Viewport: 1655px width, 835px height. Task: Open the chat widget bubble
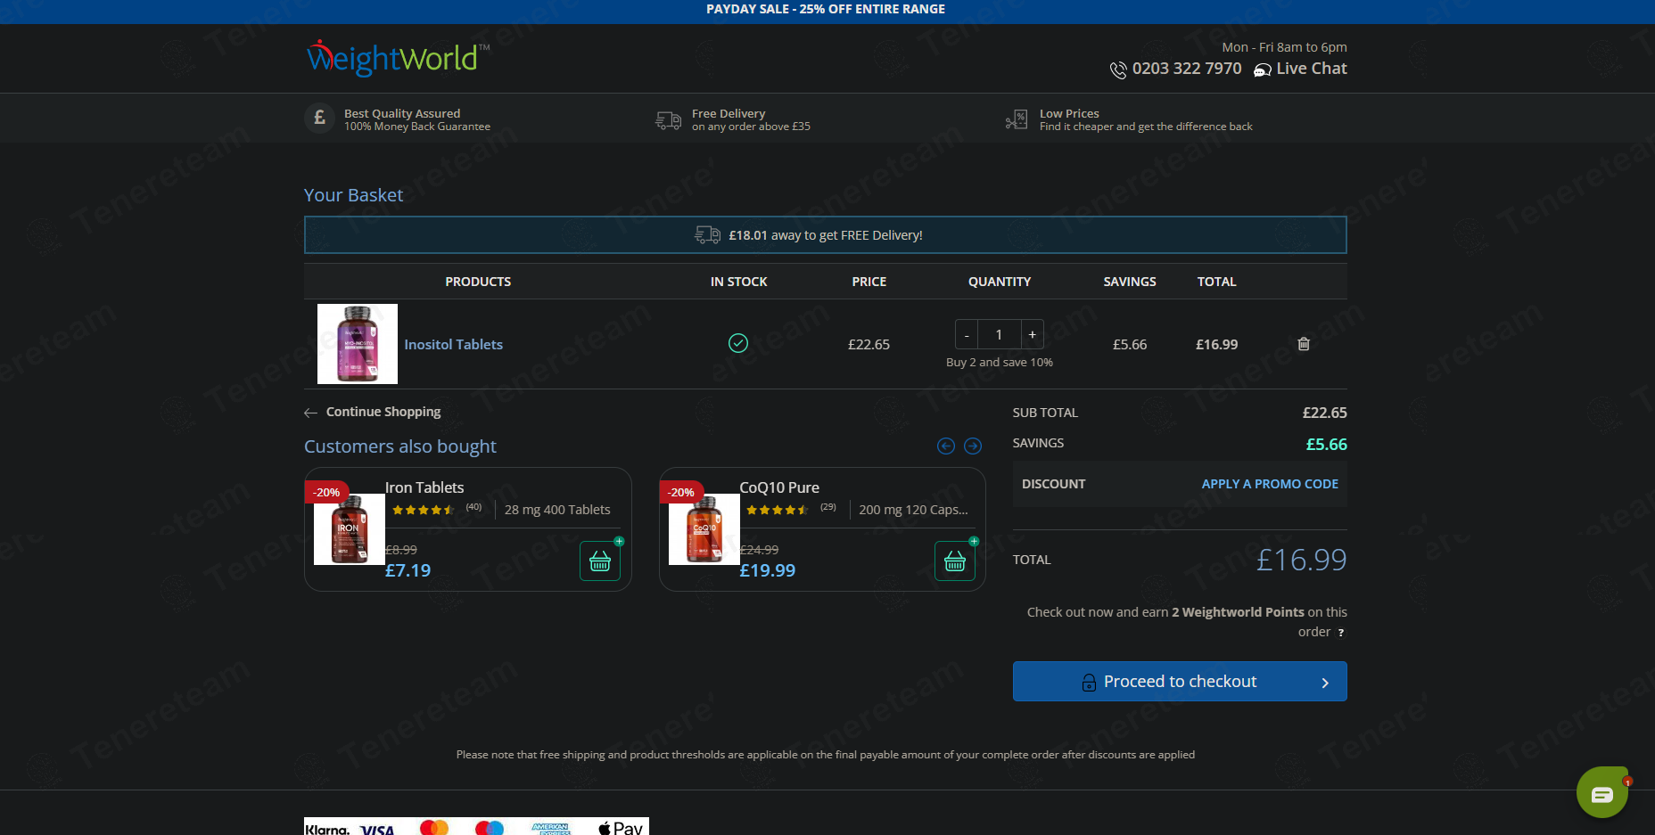pos(1601,792)
